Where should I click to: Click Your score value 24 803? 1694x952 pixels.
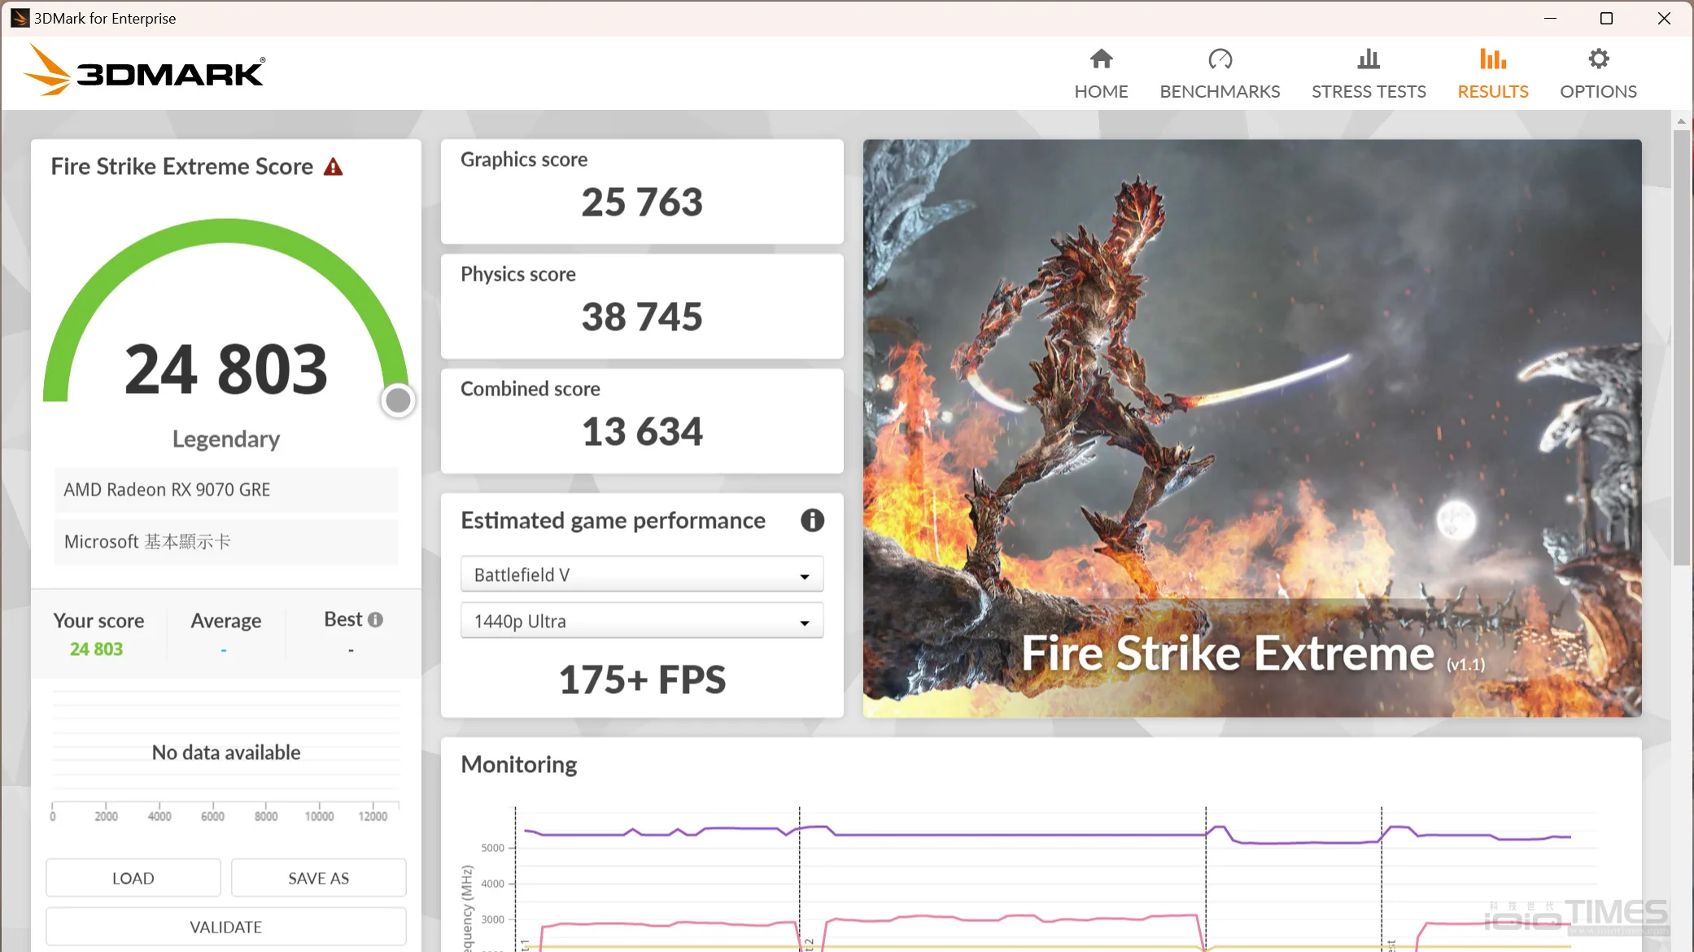pos(96,648)
